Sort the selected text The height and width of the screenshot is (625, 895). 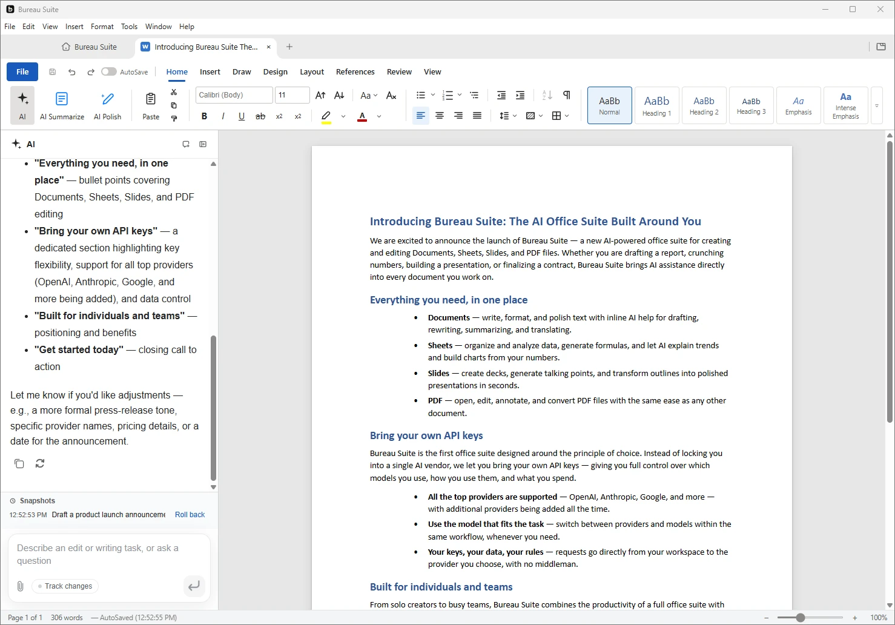547,95
